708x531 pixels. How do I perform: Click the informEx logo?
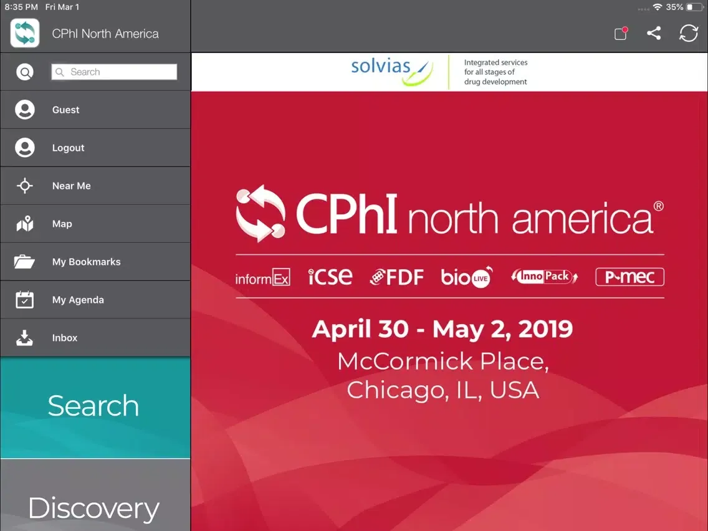[263, 277]
